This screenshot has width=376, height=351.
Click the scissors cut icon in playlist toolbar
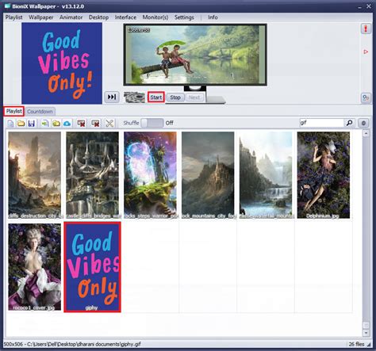pyautogui.click(x=109, y=123)
